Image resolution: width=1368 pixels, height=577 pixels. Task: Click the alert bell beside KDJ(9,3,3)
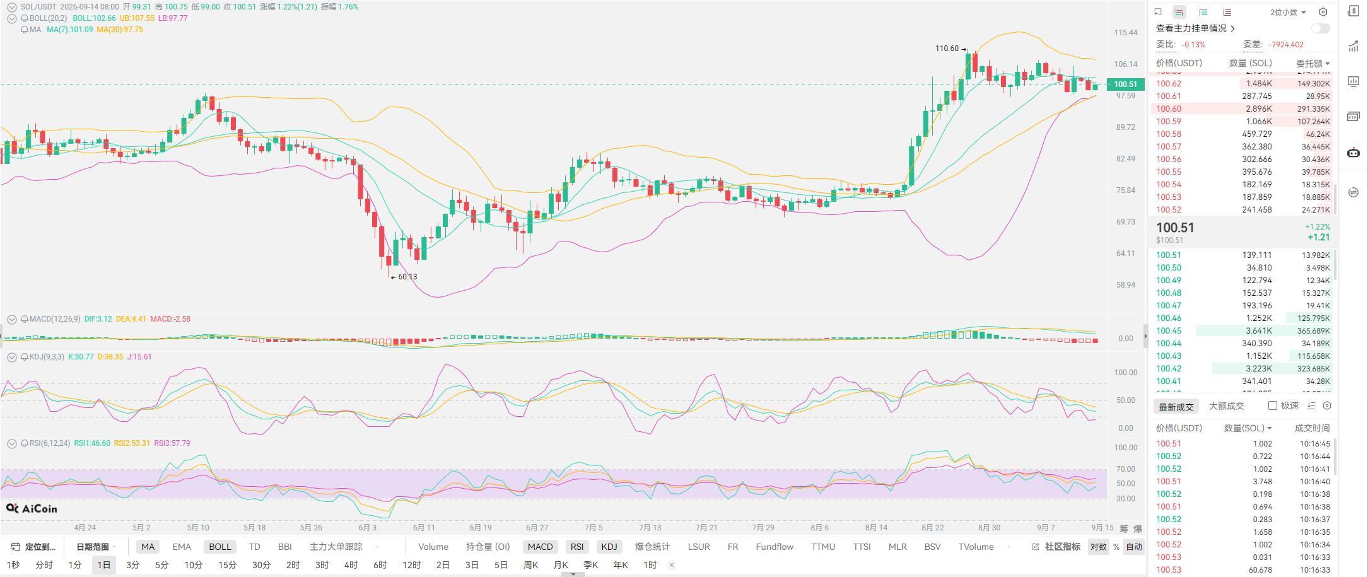tap(24, 357)
